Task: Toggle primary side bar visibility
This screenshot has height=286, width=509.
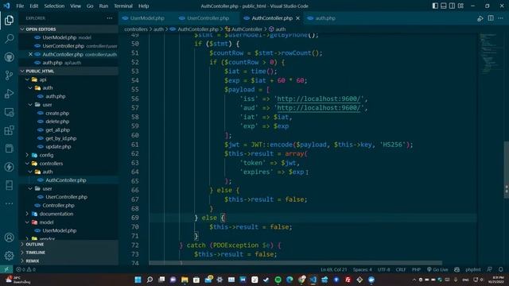Action: click(435, 6)
